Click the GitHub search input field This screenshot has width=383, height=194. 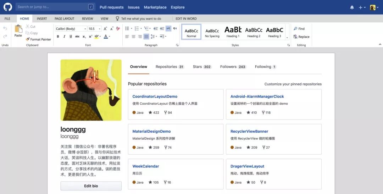[x=55, y=7]
